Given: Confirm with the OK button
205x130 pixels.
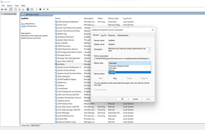Looking at the screenshot, I should click(x=122, y=99).
